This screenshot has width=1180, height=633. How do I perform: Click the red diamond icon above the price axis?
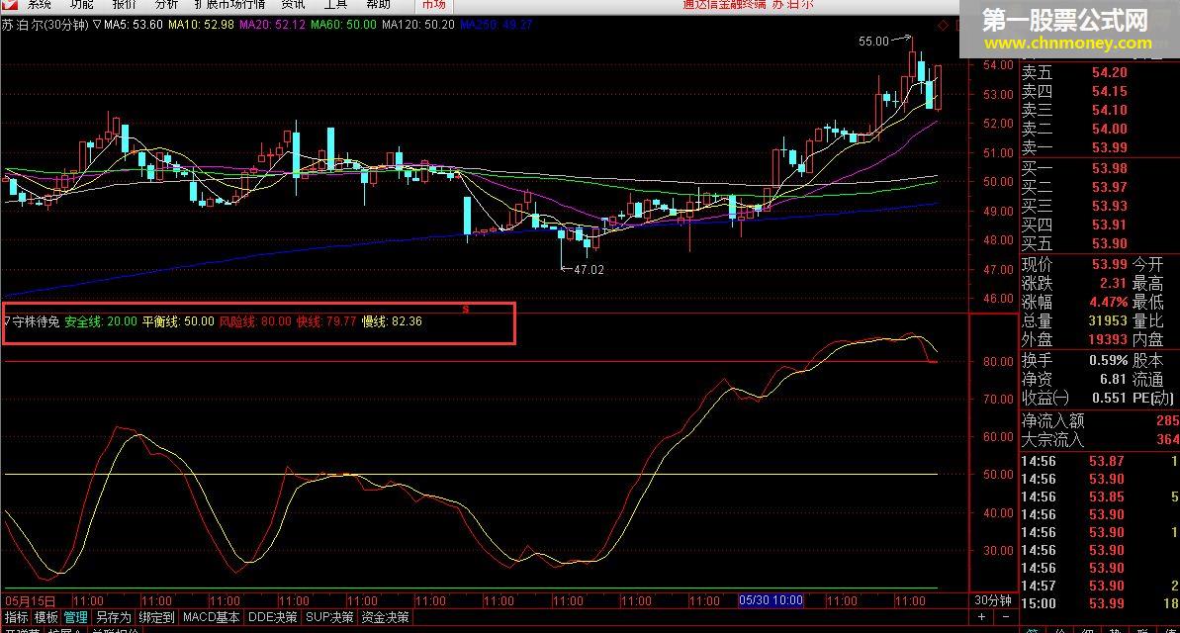point(943,26)
